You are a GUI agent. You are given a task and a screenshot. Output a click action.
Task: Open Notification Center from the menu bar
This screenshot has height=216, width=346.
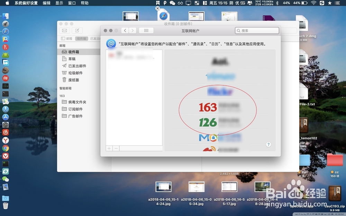337,3
